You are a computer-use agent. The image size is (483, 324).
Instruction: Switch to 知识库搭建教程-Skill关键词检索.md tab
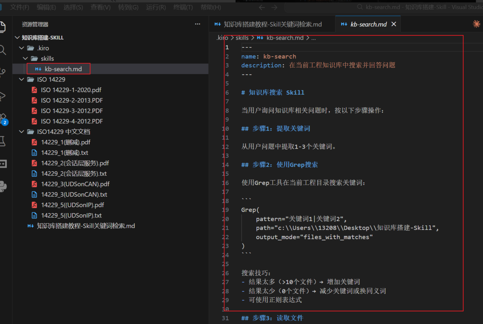click(x=272, y=24)
